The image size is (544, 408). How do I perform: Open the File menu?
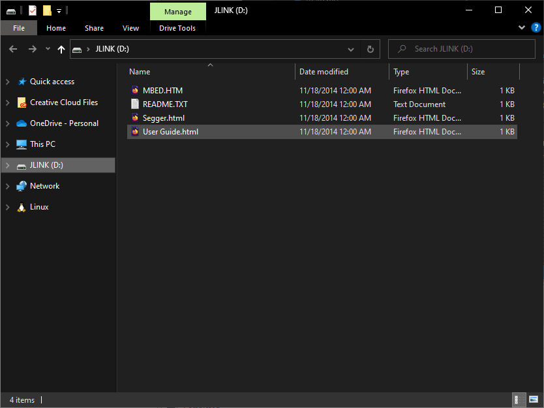coord(19,28)
